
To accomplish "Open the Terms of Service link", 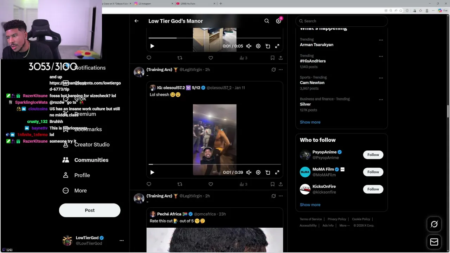I will (x=311, y=219).
